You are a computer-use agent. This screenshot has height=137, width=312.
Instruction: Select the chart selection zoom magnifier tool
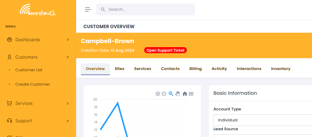[x=171, y=94]
